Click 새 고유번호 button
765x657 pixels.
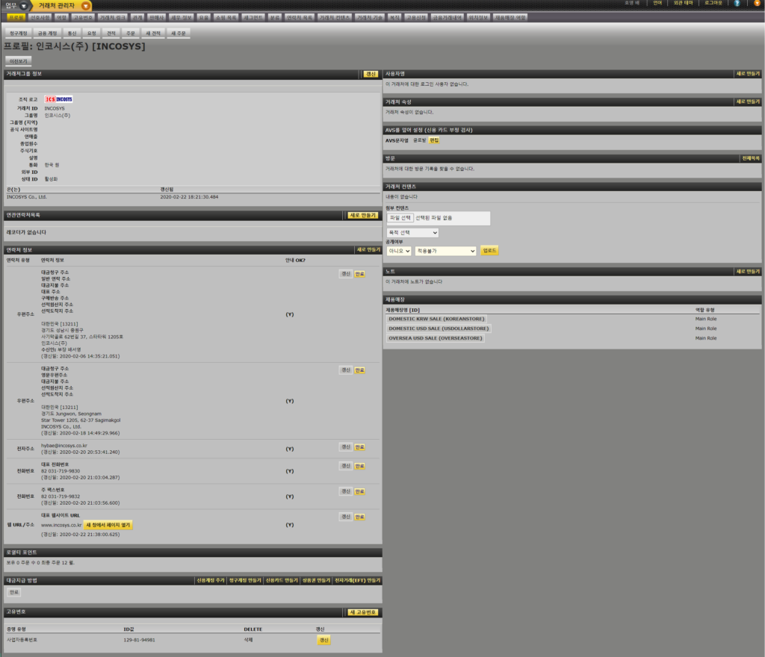click(x=364, y=612)
